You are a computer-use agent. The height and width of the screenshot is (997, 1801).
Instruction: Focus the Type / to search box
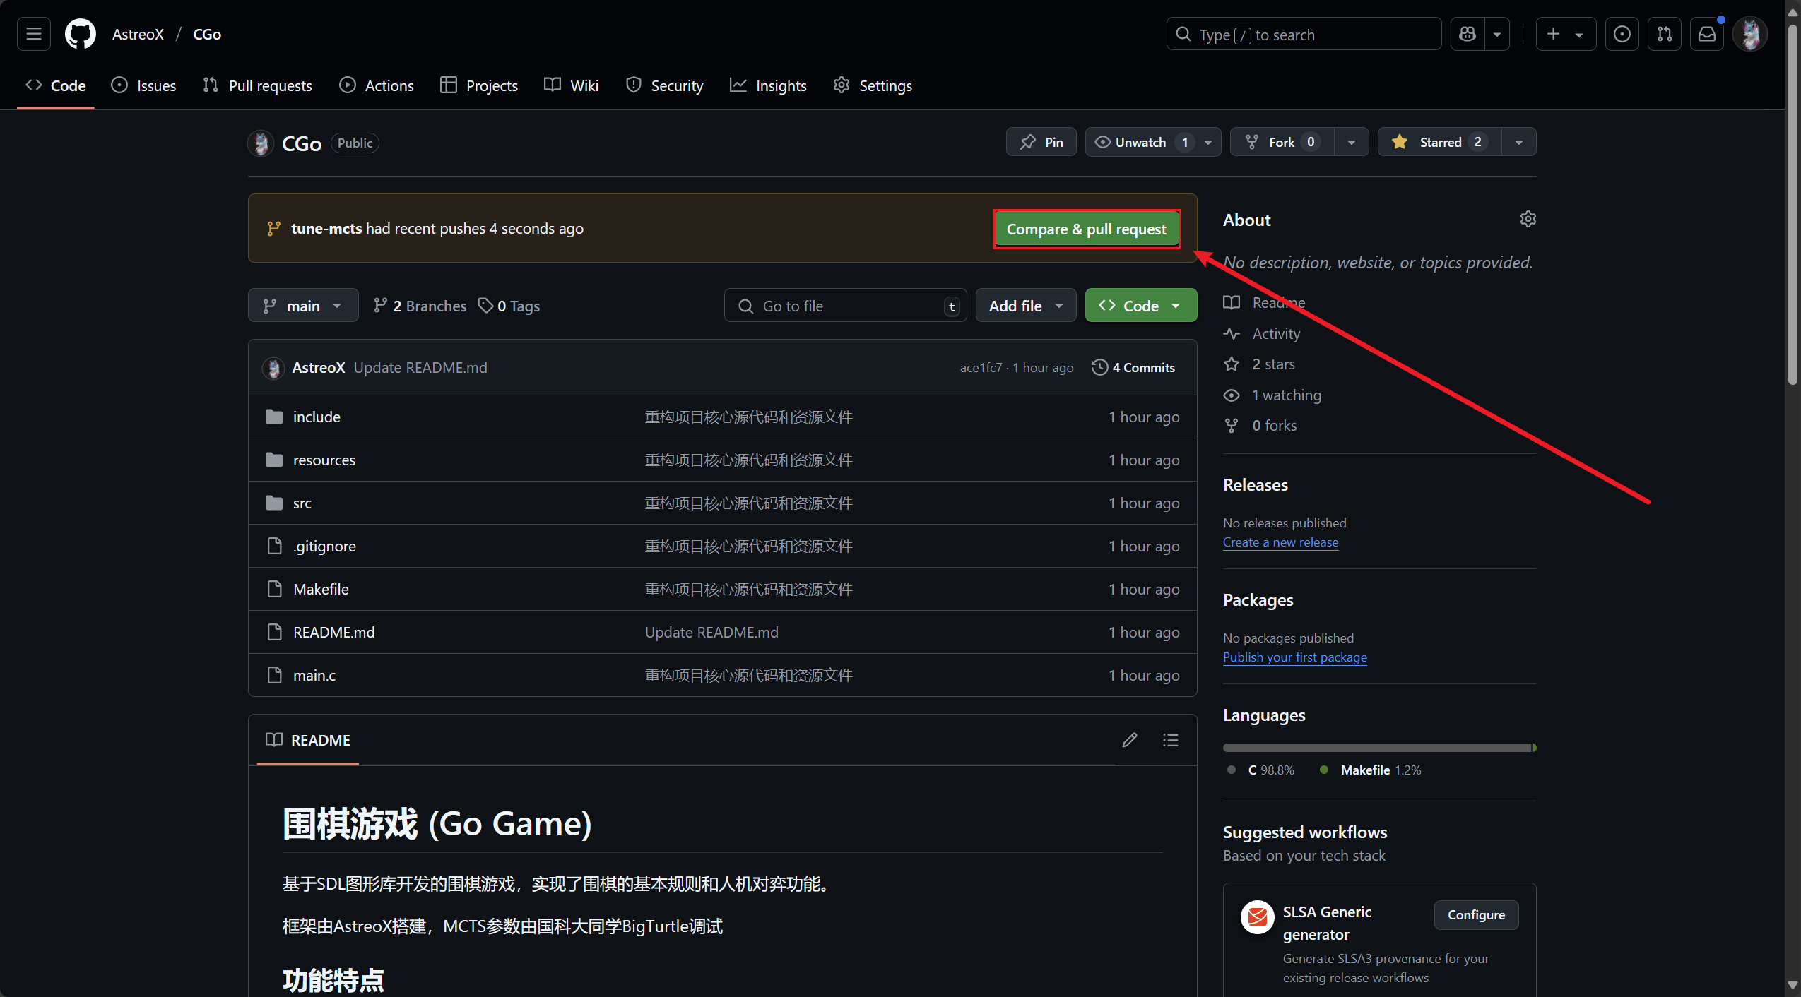pyautogui.click(x=1304, y=34)
